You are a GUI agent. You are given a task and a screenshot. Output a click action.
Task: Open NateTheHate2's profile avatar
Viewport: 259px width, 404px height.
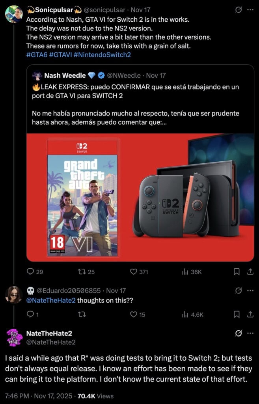(14, 338)
